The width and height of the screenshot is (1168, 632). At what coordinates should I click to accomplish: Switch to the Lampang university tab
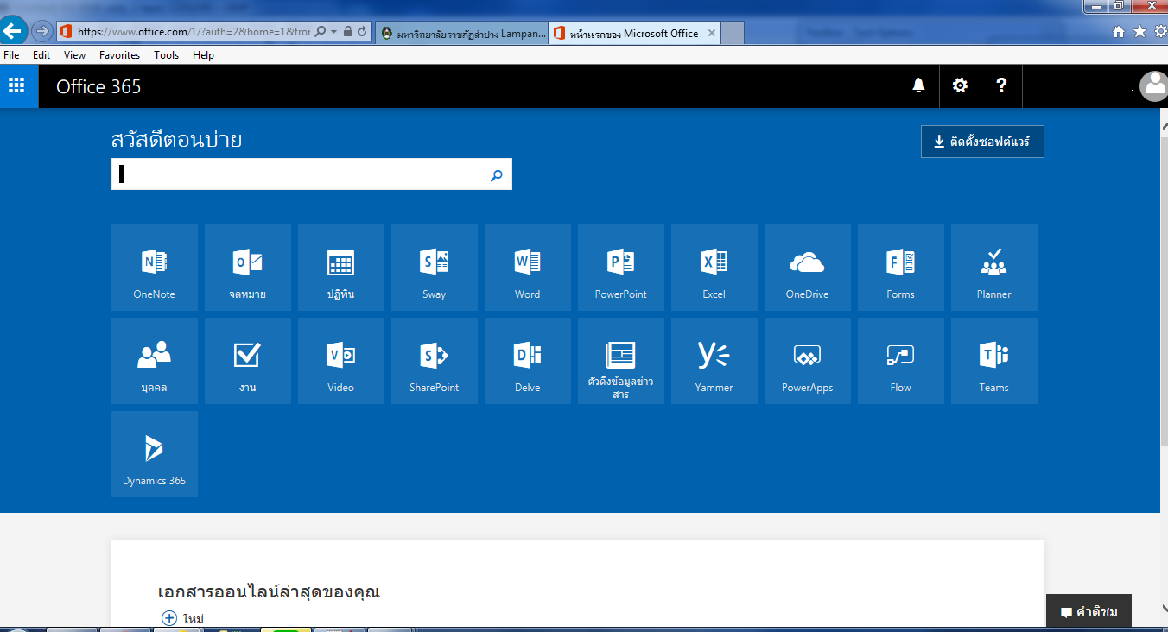[x=462, y=33]
